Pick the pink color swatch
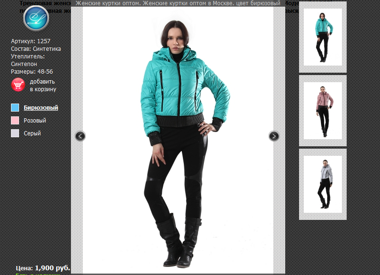The image size is (380, 275). click(x=15, y=120)
